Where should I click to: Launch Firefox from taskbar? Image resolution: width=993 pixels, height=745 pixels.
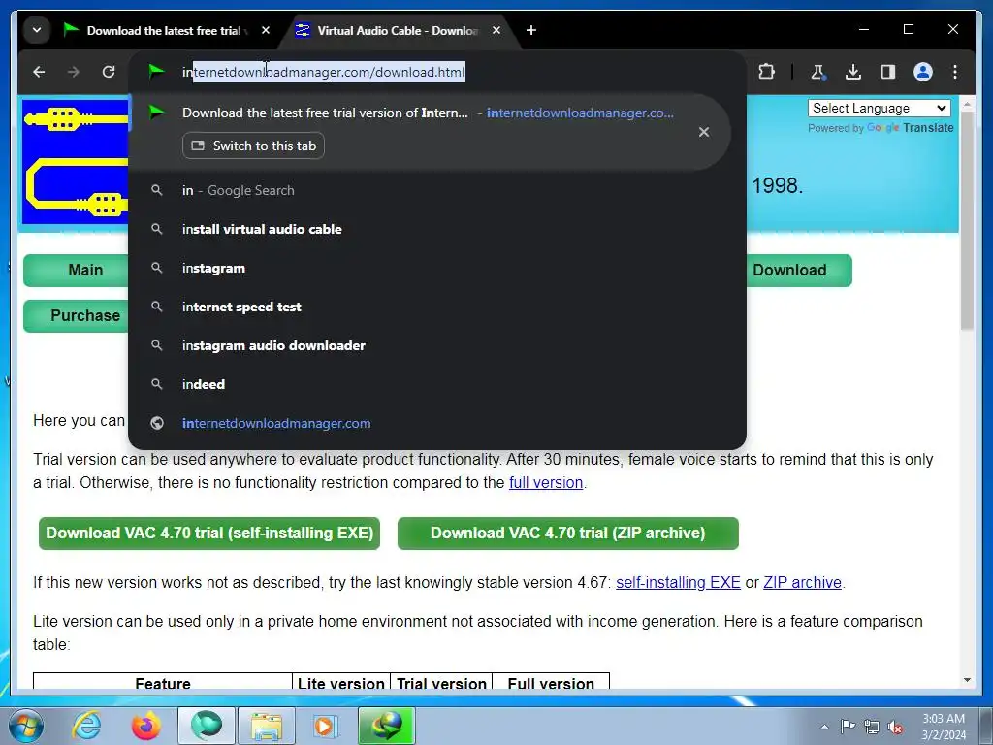pyautogui.click(x=145, y=726)
